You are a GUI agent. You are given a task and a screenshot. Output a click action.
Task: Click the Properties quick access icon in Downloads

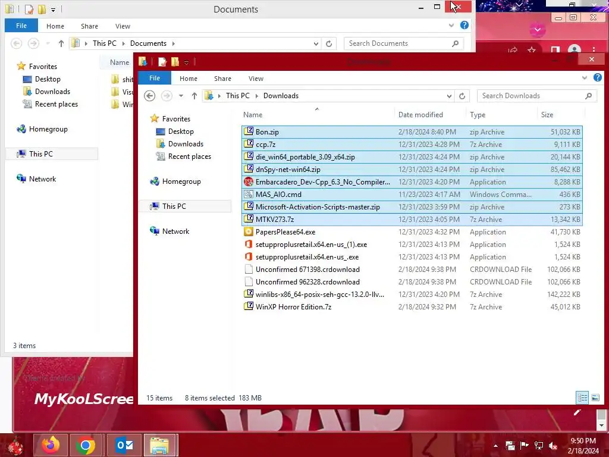(x=162, y=62)
